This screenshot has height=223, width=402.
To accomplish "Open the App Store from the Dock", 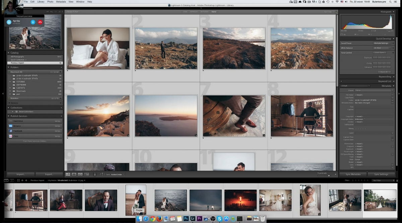I will [226, 218].
